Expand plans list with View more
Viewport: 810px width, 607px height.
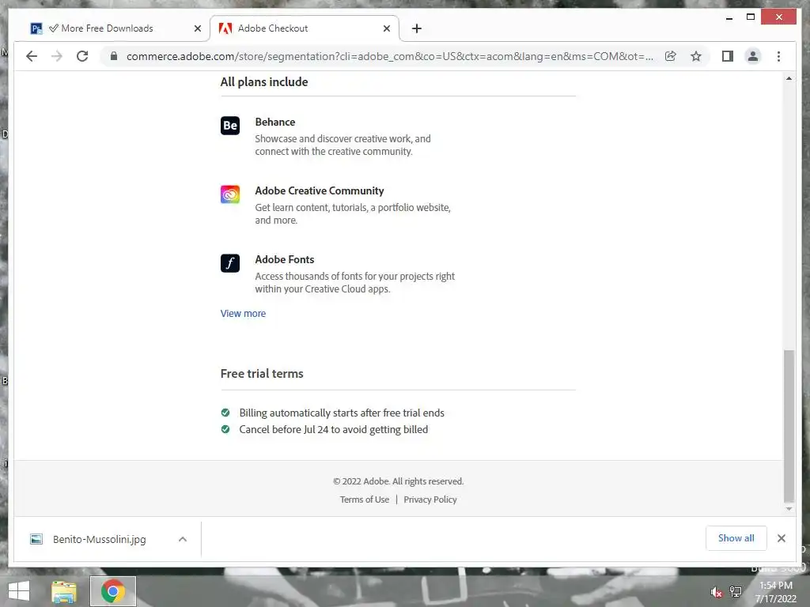click(x=243, y=313)
